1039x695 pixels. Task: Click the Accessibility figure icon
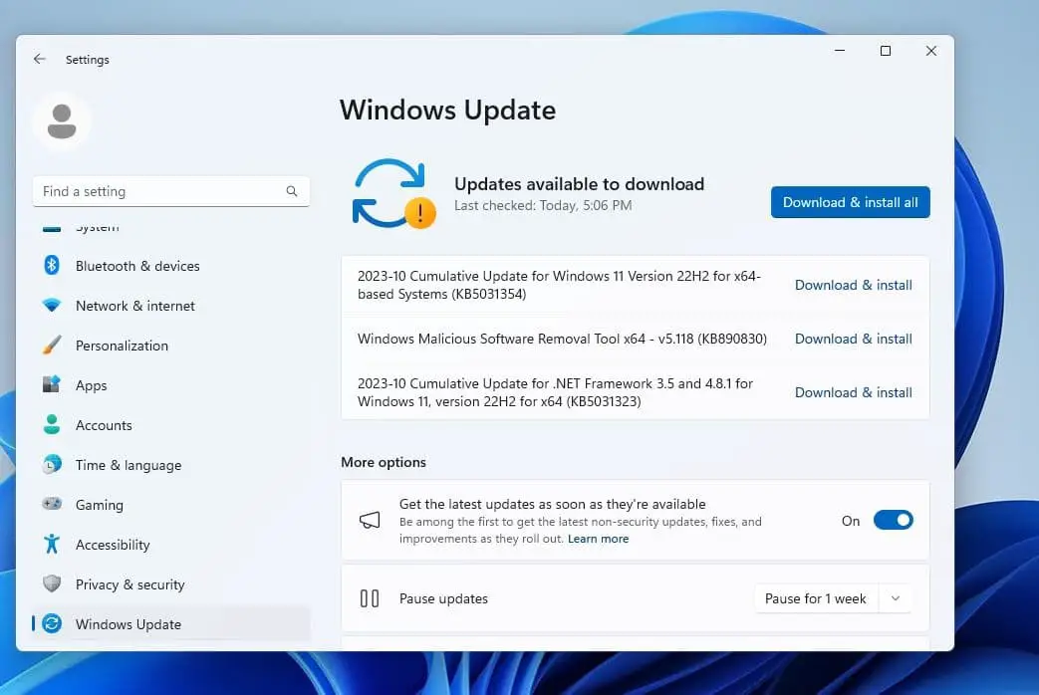coord(52,545)
